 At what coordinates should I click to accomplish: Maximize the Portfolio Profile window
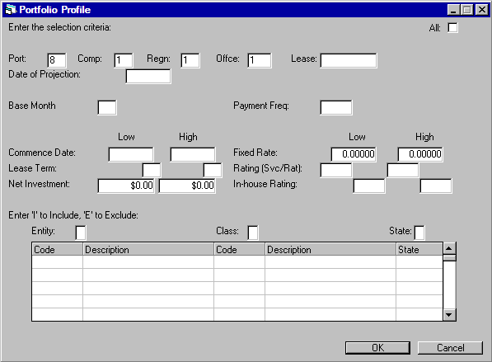point(467,10)
